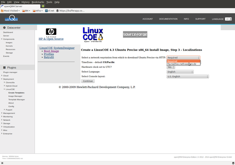Open the INFO header link

pyautogui.click(x=186, y=19)
